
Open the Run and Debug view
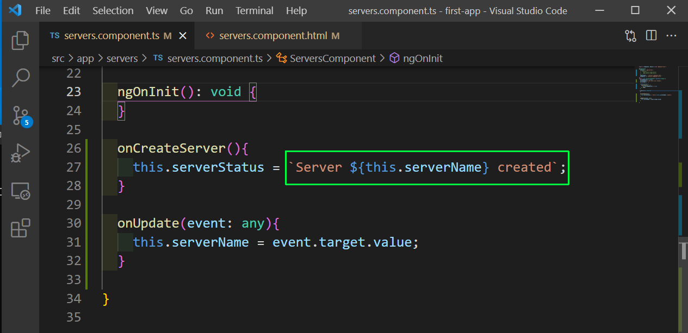pos(20,153)
